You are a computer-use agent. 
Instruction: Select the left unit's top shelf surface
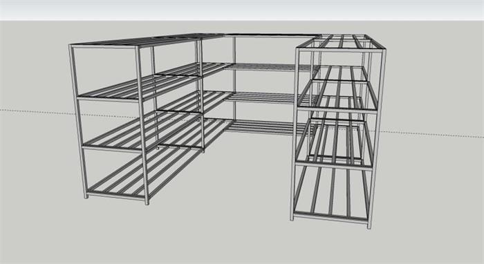(145, 41)
